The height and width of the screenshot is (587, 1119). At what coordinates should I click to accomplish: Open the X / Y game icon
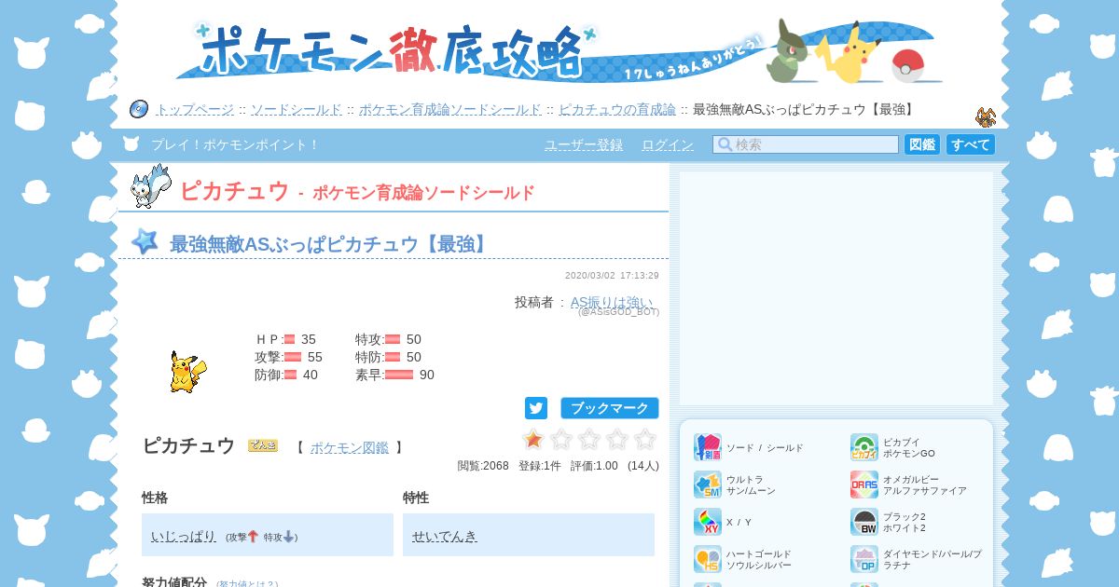(x=708, y=522)
